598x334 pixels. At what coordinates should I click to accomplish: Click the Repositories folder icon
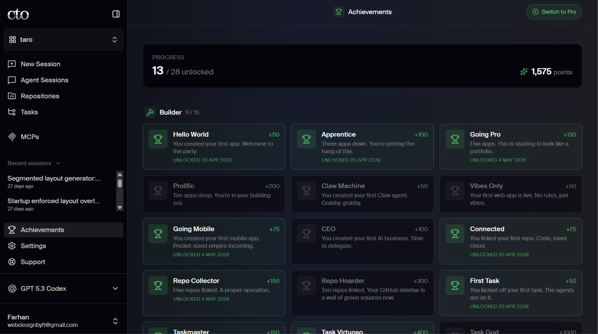(12, 96)
